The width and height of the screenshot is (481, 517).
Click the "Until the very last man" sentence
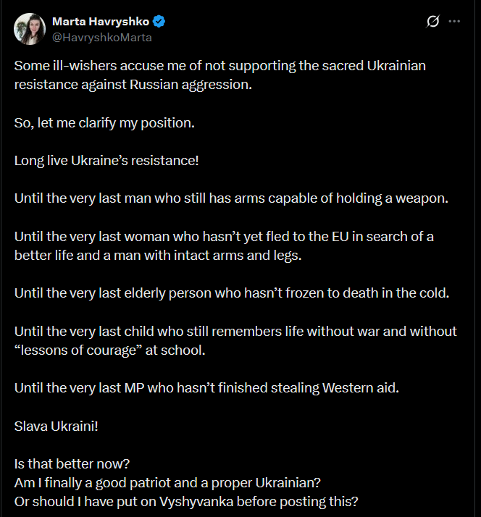click(231, 198)
